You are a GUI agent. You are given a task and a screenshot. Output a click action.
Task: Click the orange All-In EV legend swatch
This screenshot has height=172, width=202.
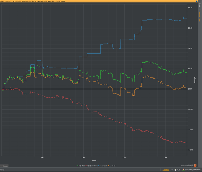(109, 166)
